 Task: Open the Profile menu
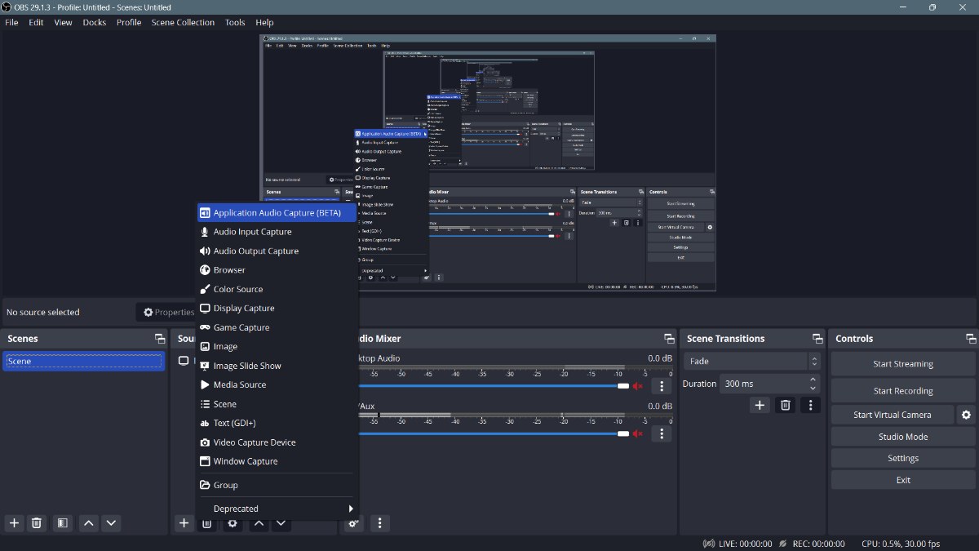[129, 23]
